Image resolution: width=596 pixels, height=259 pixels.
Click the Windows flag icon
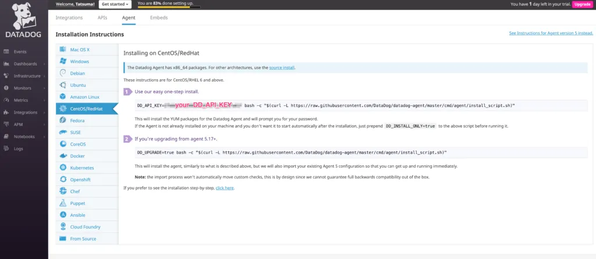point(63,61)
